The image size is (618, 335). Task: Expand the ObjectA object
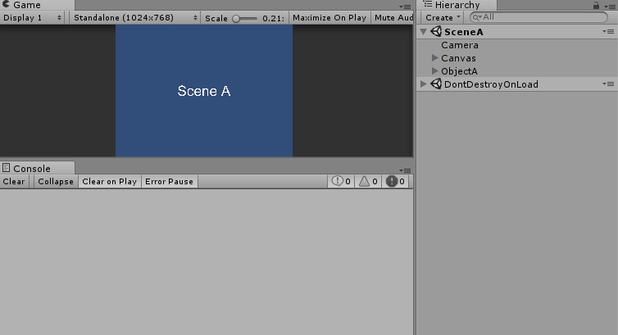tap(434, 71)
